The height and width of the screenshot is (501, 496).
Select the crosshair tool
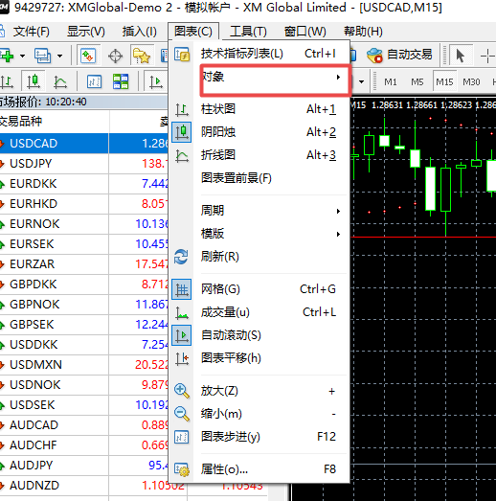pyautogui.click(x=487, y=56)
